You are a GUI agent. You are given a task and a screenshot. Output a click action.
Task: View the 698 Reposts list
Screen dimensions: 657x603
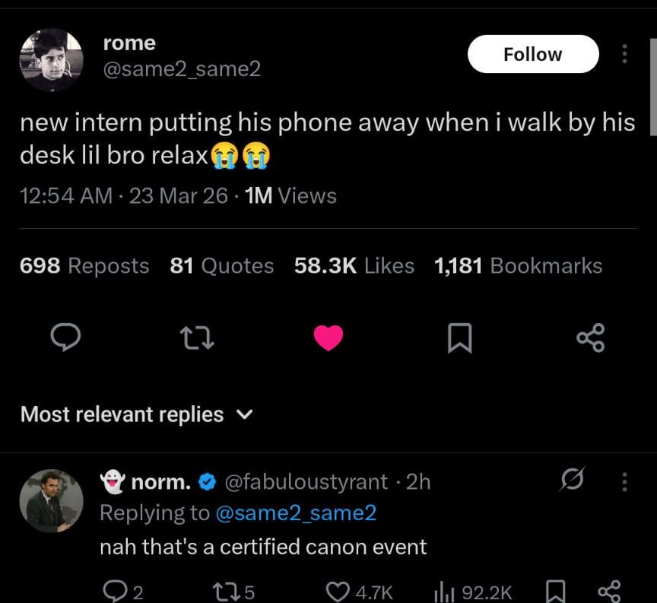pyautogui.click(x=84, y=265)
